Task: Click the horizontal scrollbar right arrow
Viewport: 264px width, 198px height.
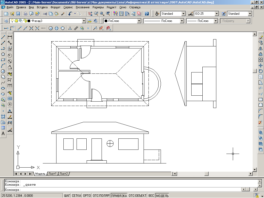Action: coord(251,174)
